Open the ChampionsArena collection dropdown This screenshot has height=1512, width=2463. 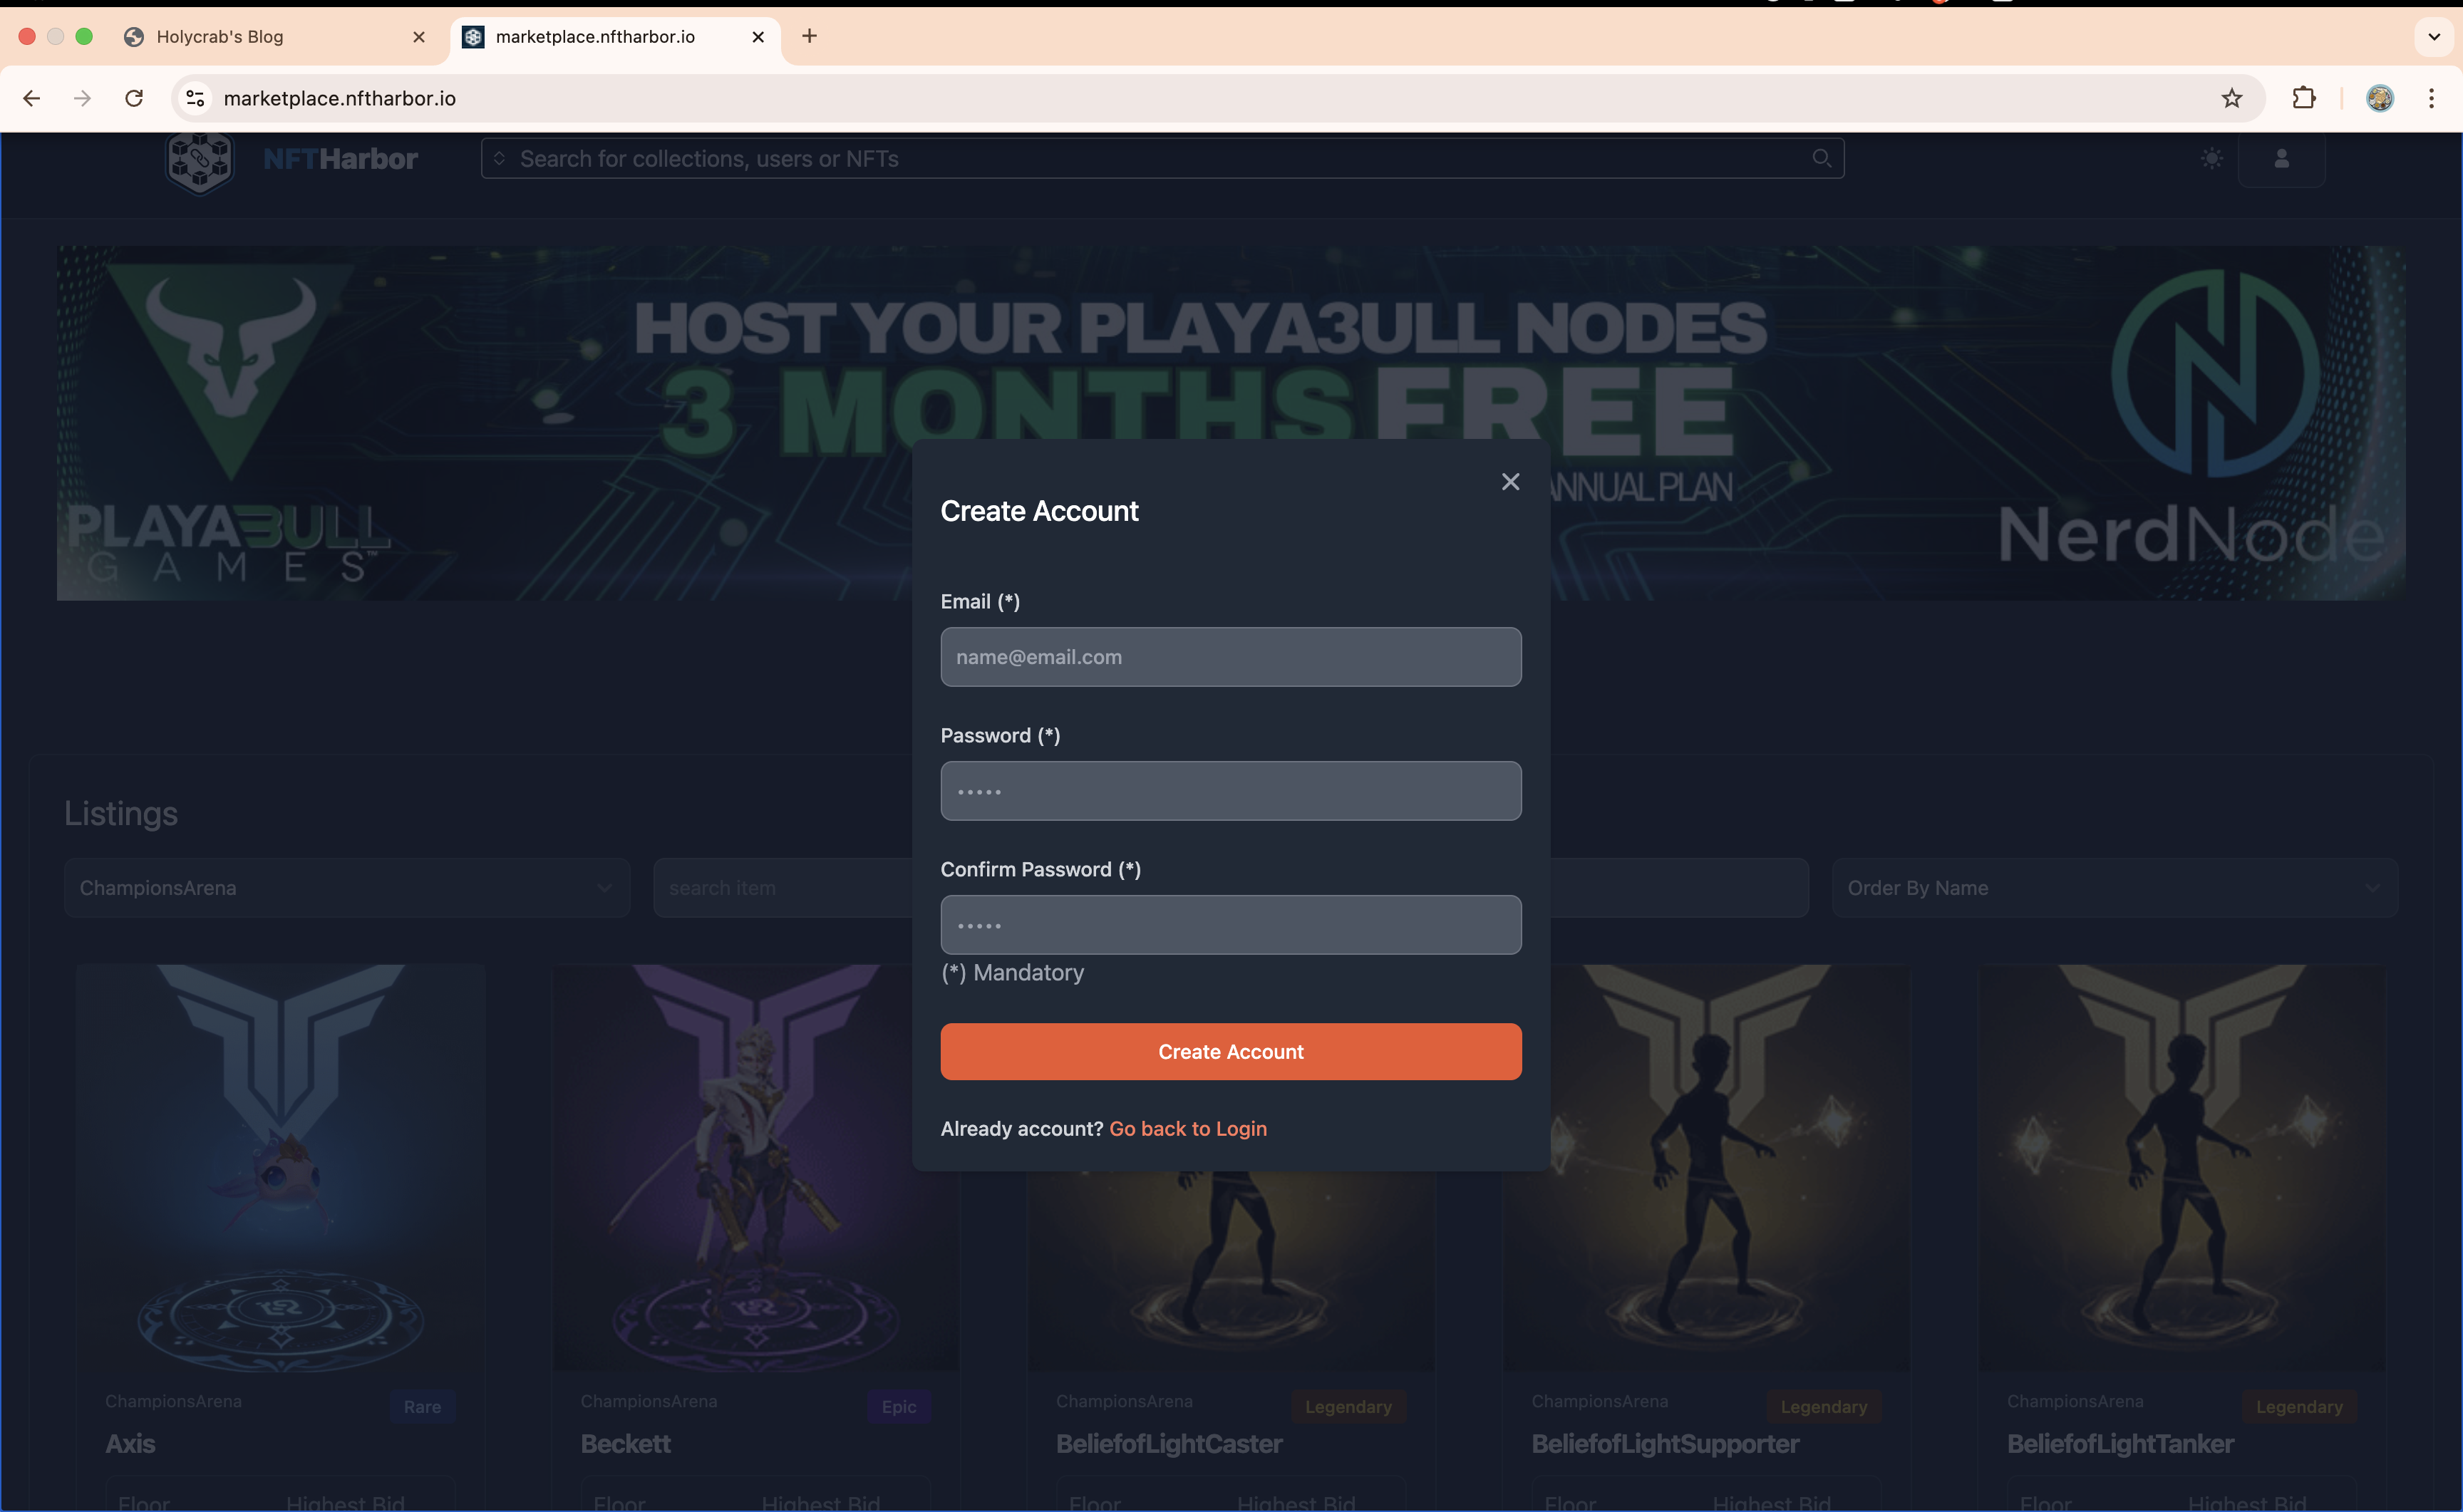(x=347, y=887)
